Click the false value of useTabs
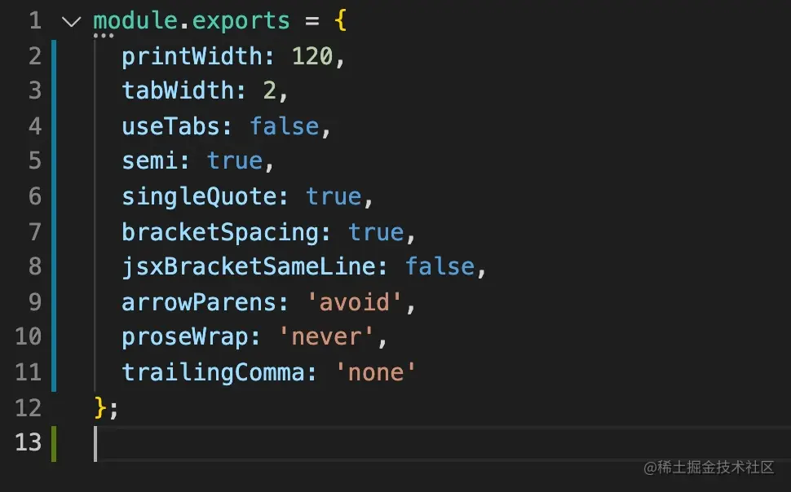This screenshot has width=791, height=492. coord(285,126)
